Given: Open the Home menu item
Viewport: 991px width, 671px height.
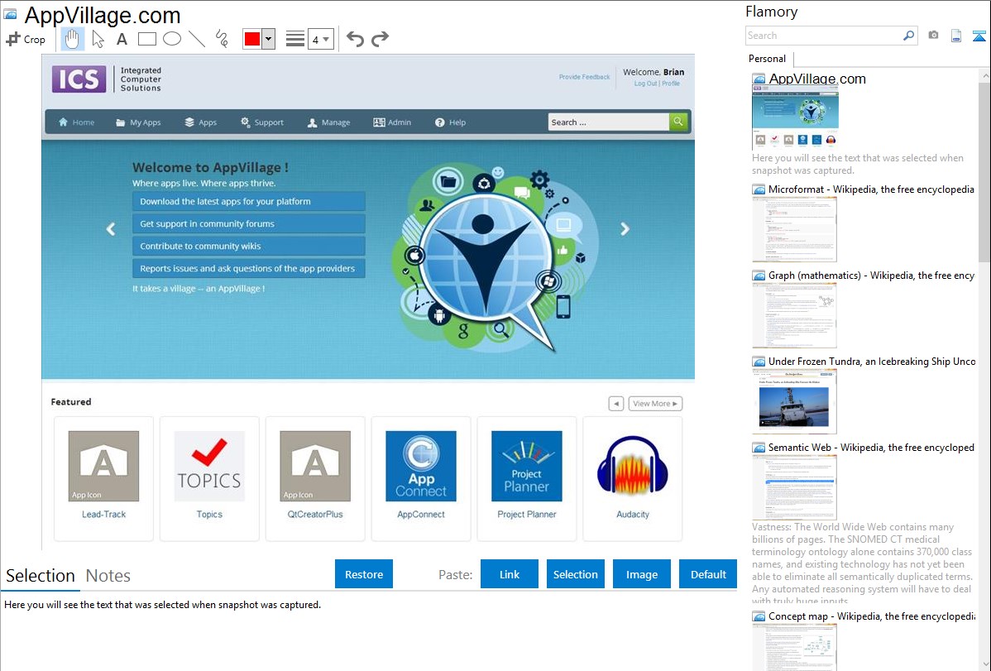Looking at the screenshot, I should pos(76,122).
